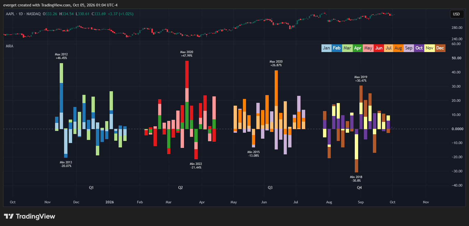Click the TradingView logo at the bottom
The width and height of the screenshot is (469, 226).
point(29,216)
